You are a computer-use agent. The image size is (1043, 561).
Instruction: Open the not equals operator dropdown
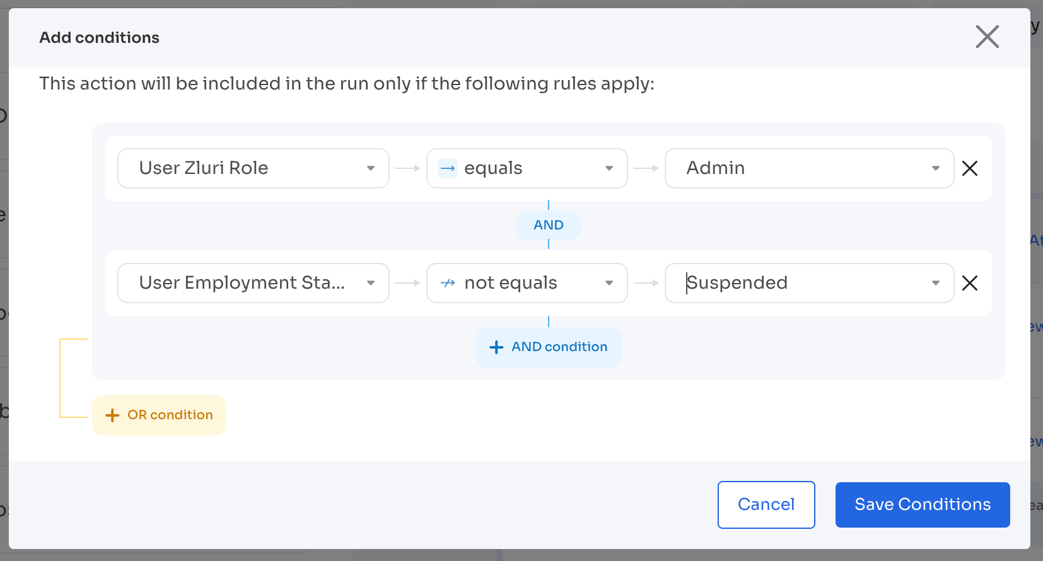(x=609, y=283)
